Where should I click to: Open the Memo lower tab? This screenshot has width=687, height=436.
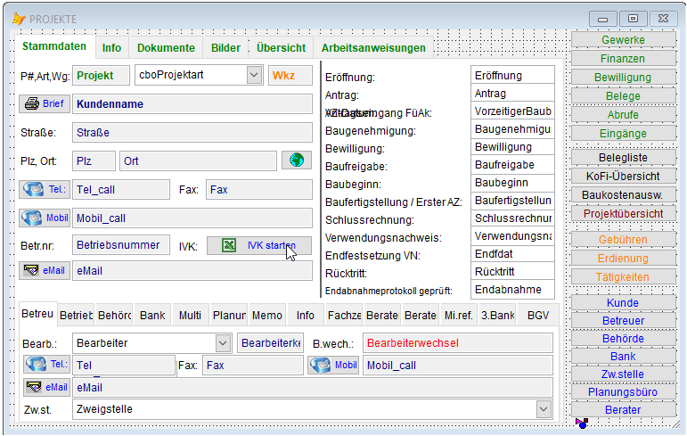pyautogui.click(x=266, y=316)
